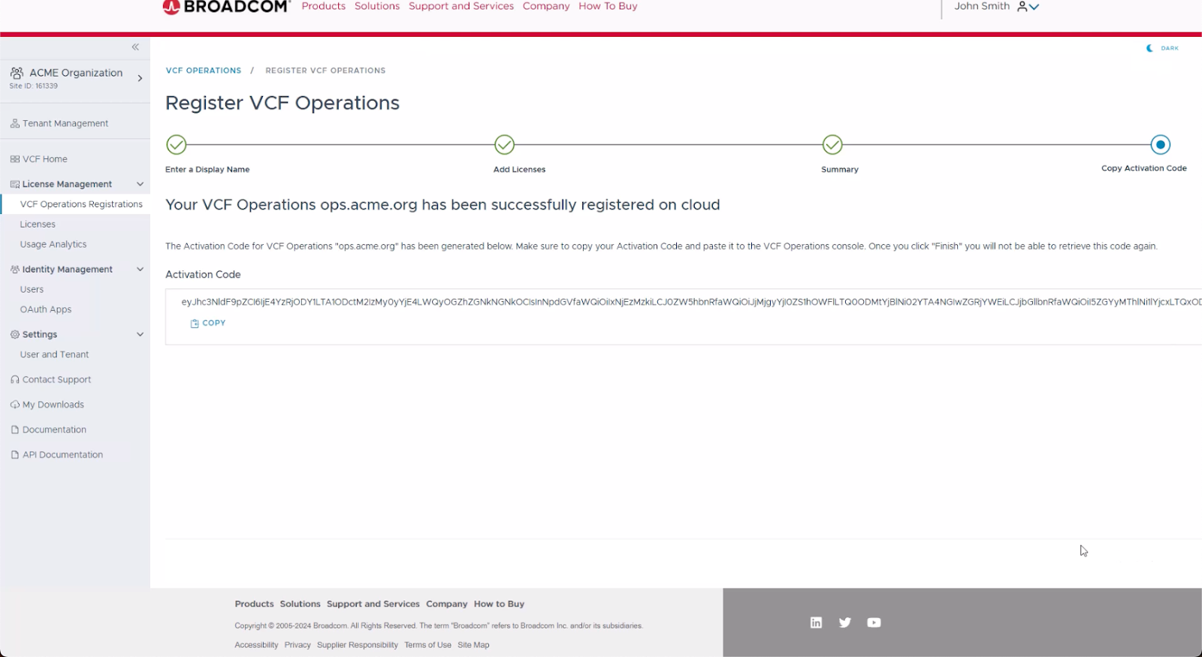Open Site Map footer link
The width and height of the screenshot is (1202, 657).
[473, 645]
